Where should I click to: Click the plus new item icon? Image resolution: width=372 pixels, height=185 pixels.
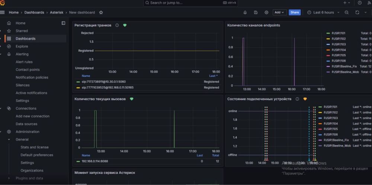(345, 3)
